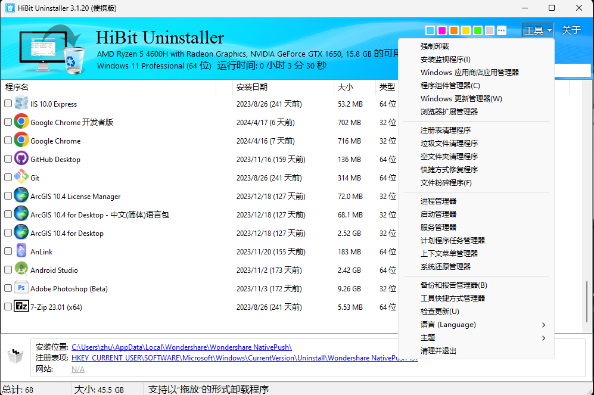Pick the yellow theme color swatch
The width and height of the screenshot is (594, 395).
(x=466, y=30)
